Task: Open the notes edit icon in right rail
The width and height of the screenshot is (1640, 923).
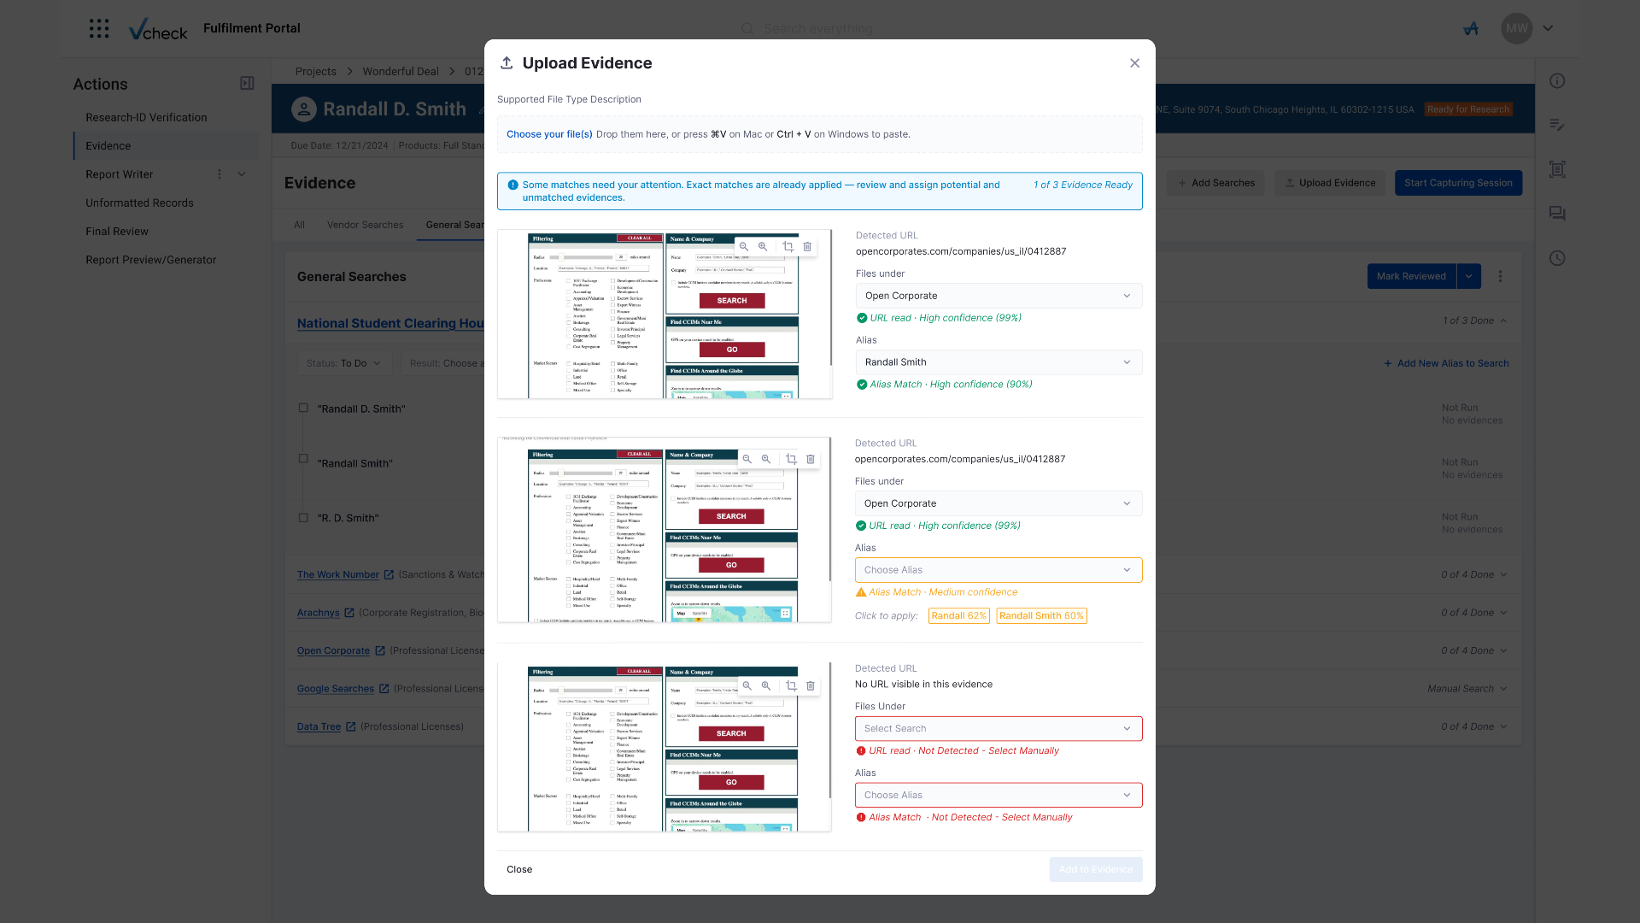Action: [x=1557, y=125]
